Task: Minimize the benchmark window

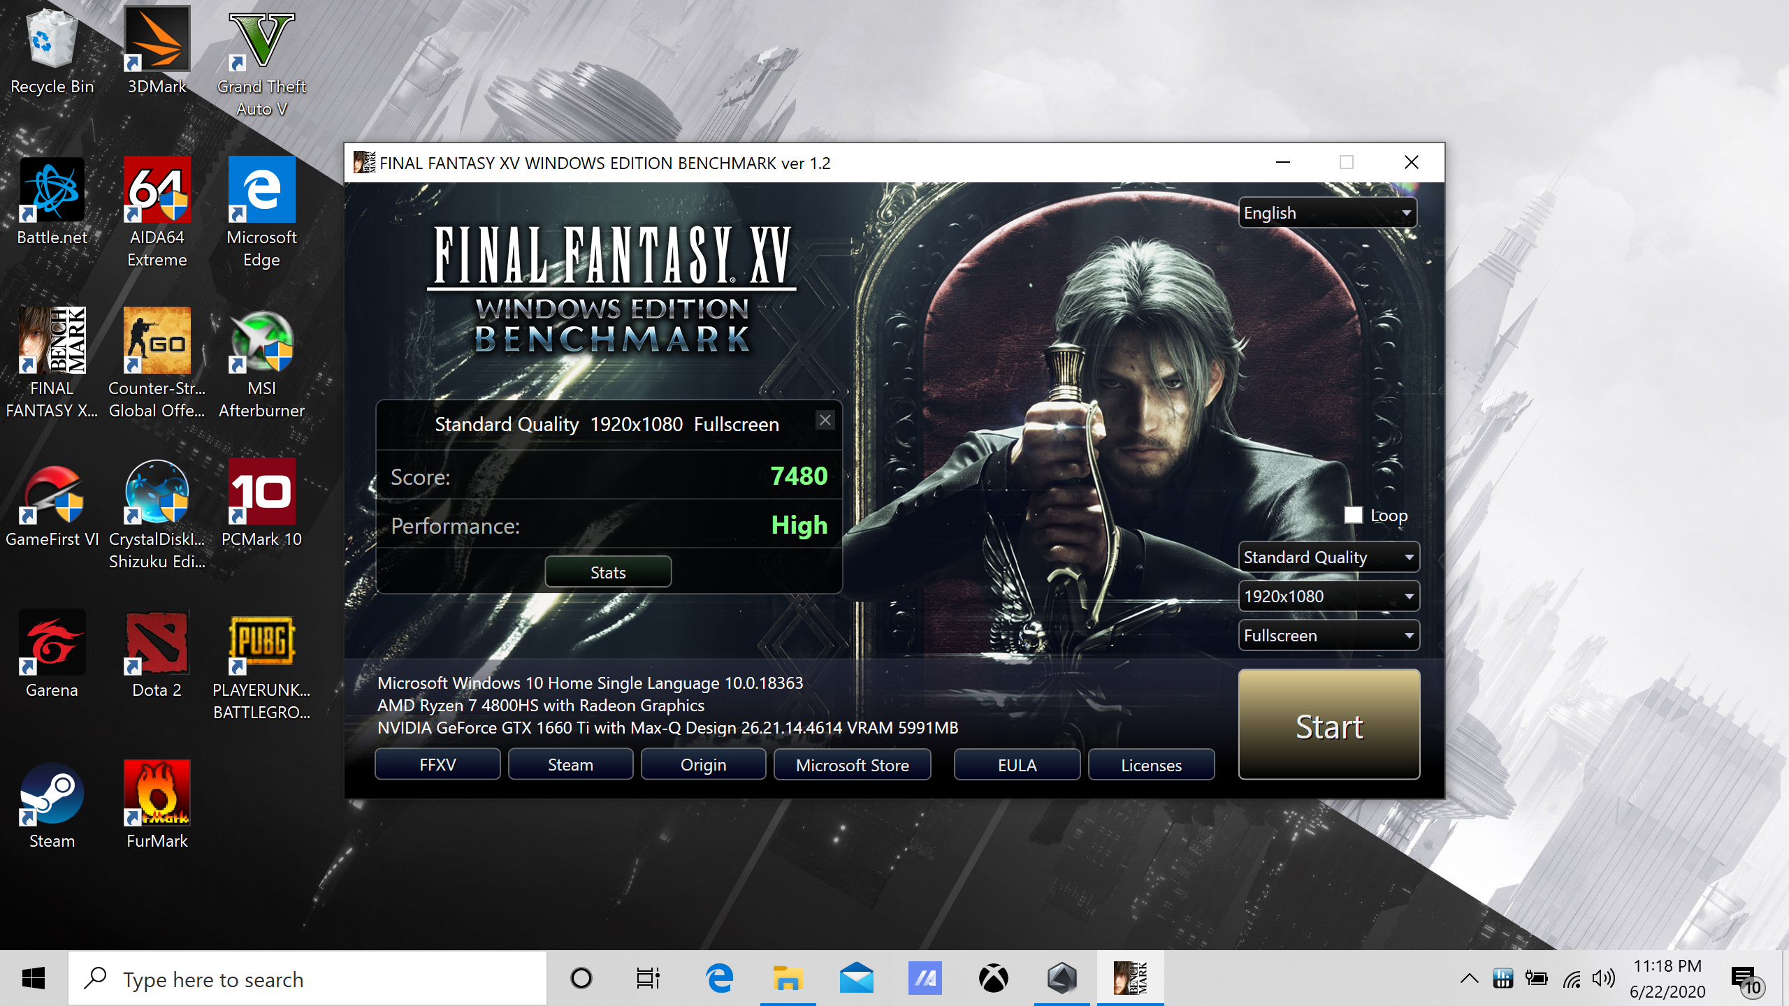Action: tap(1283, 163)
